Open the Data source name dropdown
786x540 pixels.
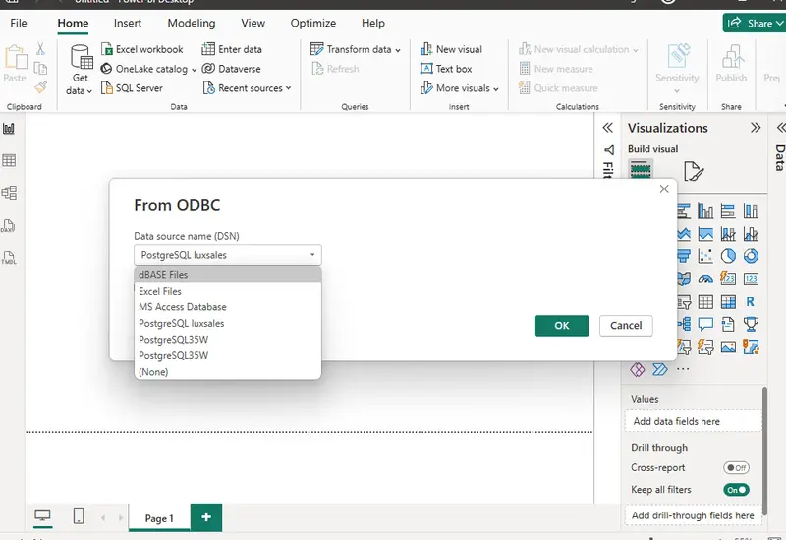(228, 255)
